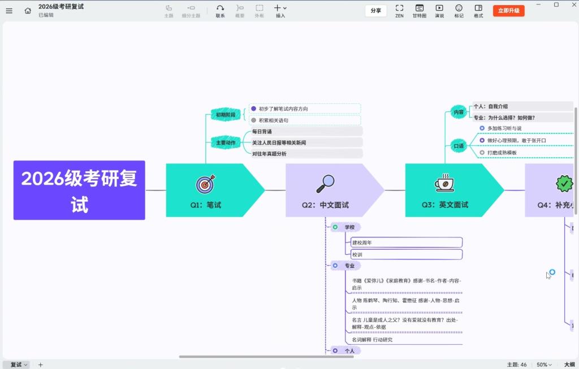579x369 pixels.
Task: Expand the 插入 insert dropdown
Action: point(280,11)
